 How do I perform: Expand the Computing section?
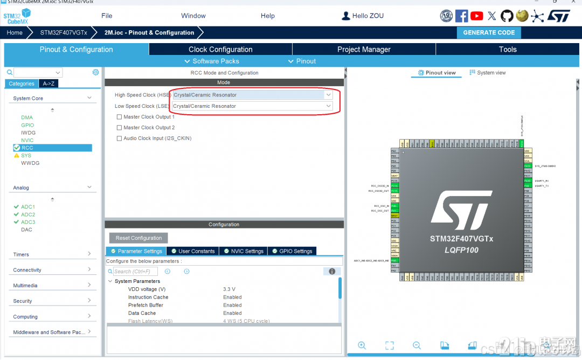(x=89, y=316)
